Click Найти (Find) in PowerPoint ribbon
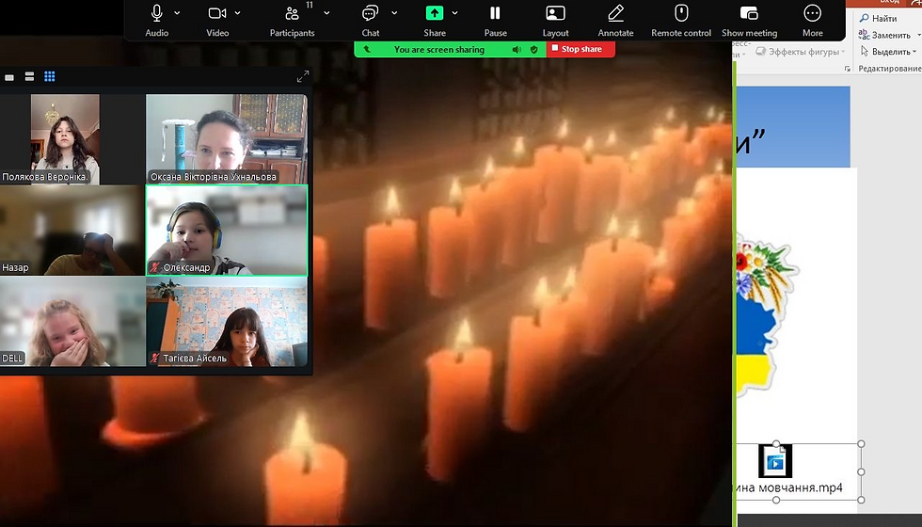 879,18
